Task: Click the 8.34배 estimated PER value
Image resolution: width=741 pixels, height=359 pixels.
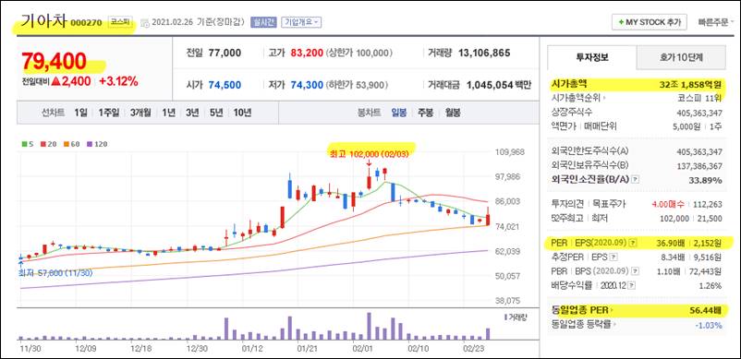Action: tap(674, 257)
